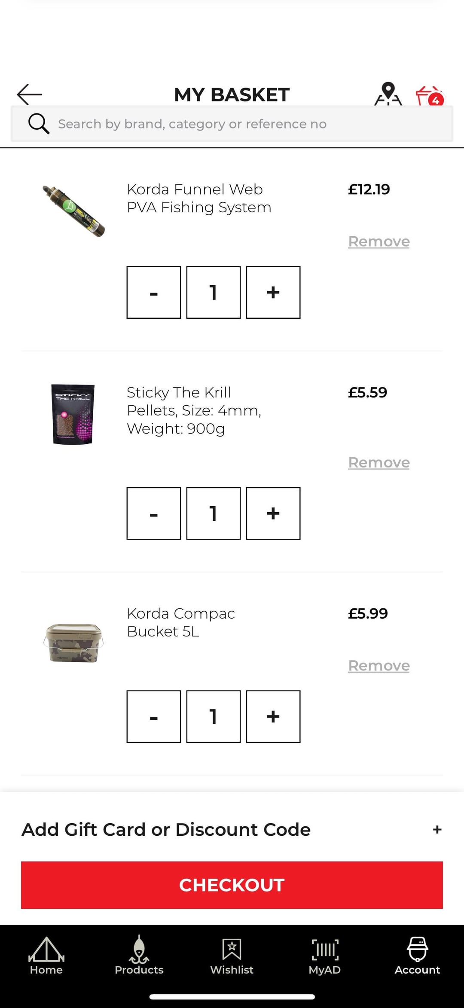Decrease Korda Compac Bucket quantity
The height and width of the screenshot is (1008, 464).
tap(154, 717)
